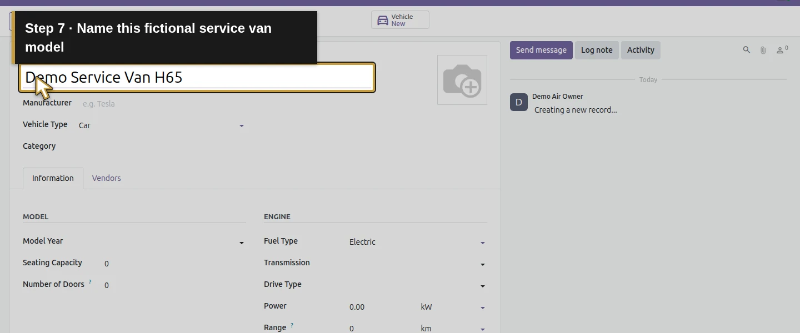Click the ENGINE section heading

tap(277, 216)
